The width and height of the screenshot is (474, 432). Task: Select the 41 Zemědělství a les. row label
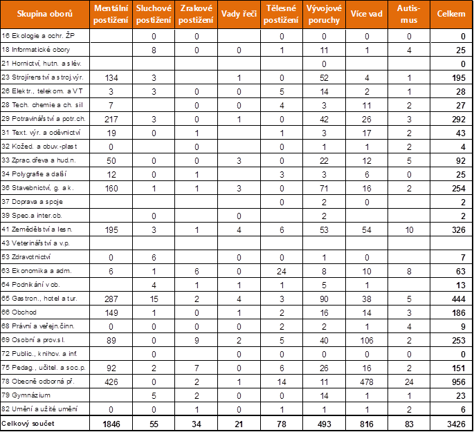click(x=37, y=229)
